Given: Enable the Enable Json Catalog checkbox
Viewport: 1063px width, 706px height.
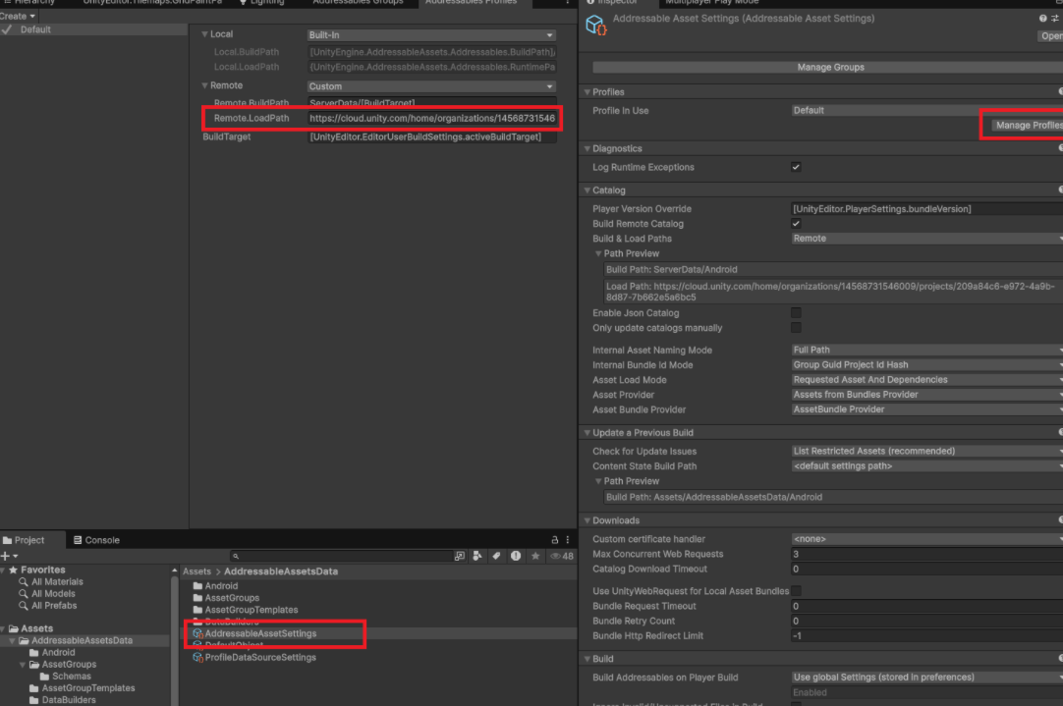Looking at the screenshot, I should (796, 313).
